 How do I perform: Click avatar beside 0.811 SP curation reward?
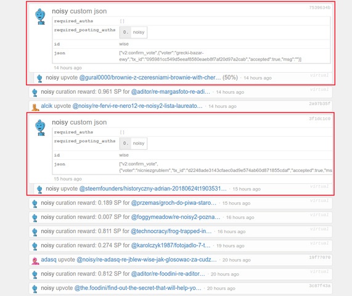pyautogui.click(x=35, y=232)
